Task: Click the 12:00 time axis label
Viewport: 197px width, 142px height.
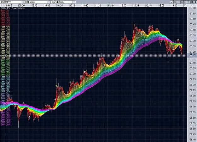Action: pos(123,6)
